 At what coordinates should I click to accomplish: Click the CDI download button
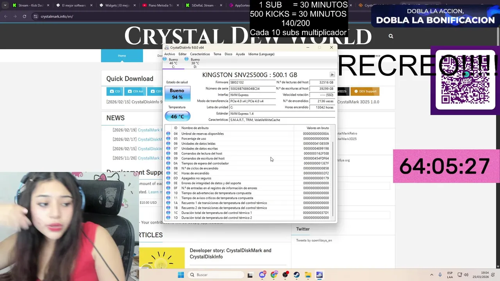point(114,91)
